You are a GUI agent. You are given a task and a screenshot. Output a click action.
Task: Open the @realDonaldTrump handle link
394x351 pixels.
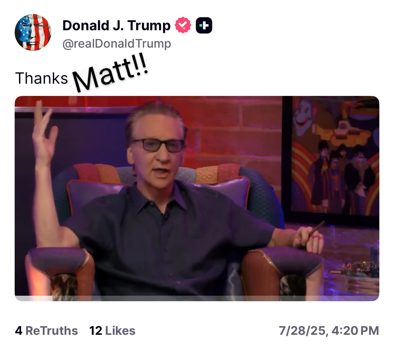[117, 43]
